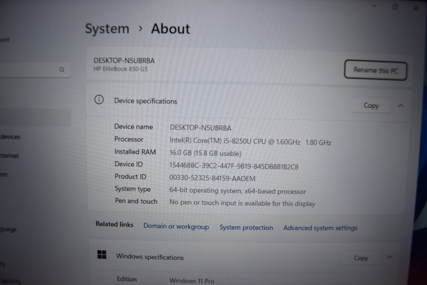This screenshot has height=285, width=427.
Task: Click the Related links label
Action: pyautogui.click(x=114, y=224)
